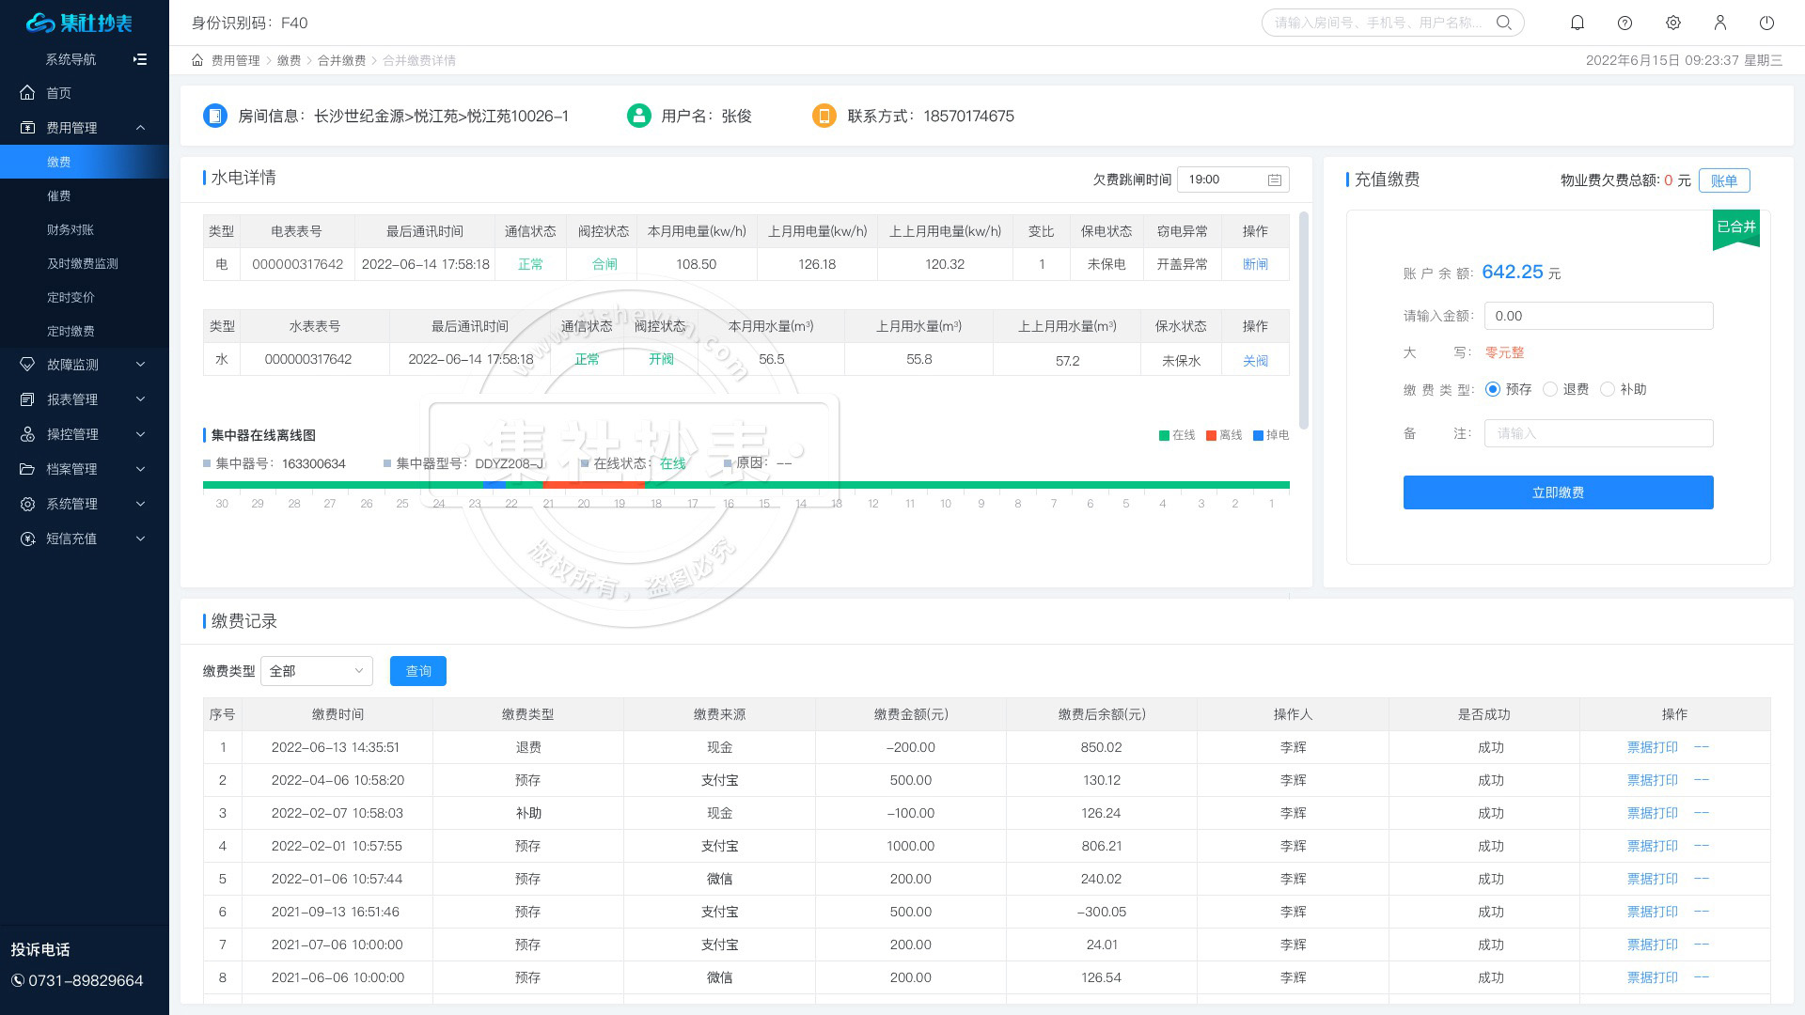Screen dimensions: 1805x1015
Task: Select the 退费 radio option
Action: pyautogui.click(x=1550, y=389)
